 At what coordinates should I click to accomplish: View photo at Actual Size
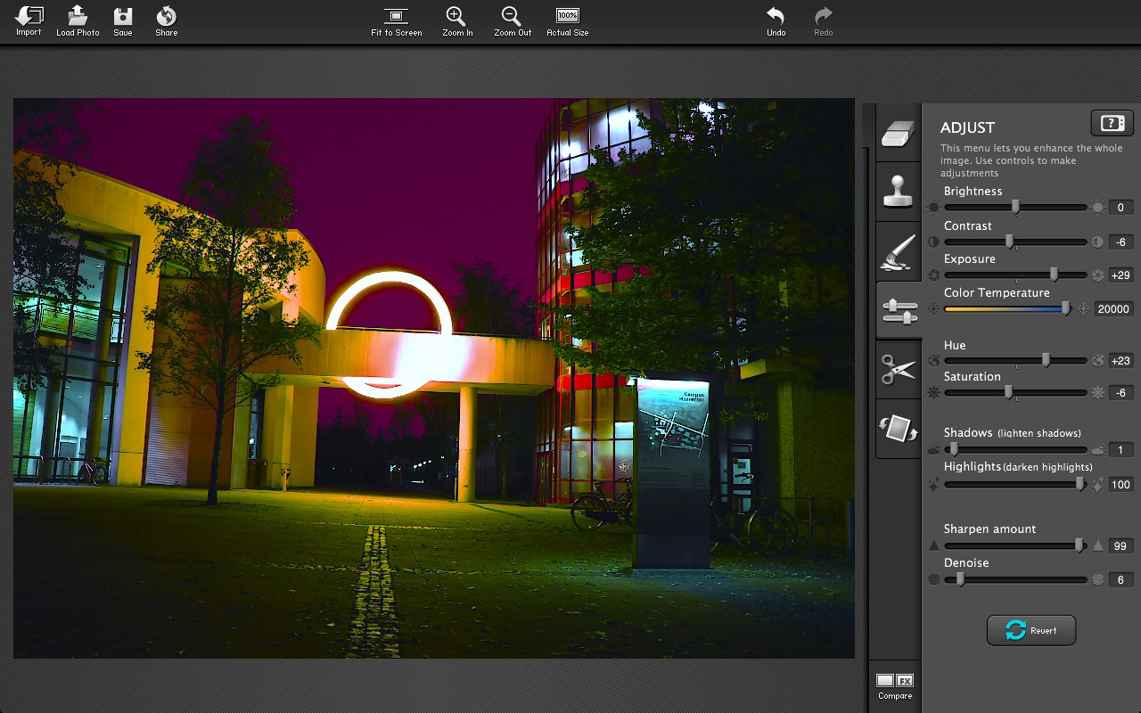click(567, 17)
